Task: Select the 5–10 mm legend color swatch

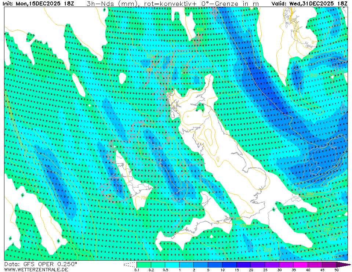Action: pos(215,264)
